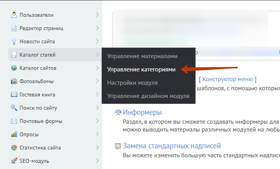
Task: Click the camera icon for Фотоальбомы
Action: pyautogui.click(x=14, y=82)
